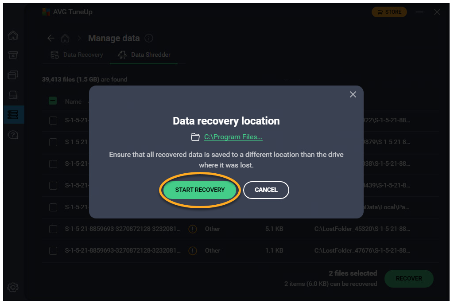
Task: Check the 1.1 KB file row checkbox
Action: 53,251
